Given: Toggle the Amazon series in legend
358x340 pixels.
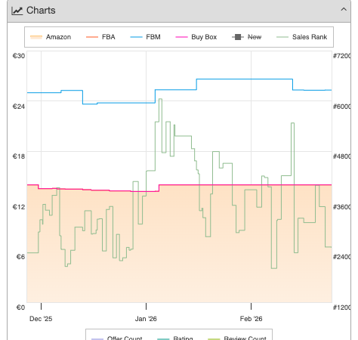Looking at the screenshot, I should (51, 37).
